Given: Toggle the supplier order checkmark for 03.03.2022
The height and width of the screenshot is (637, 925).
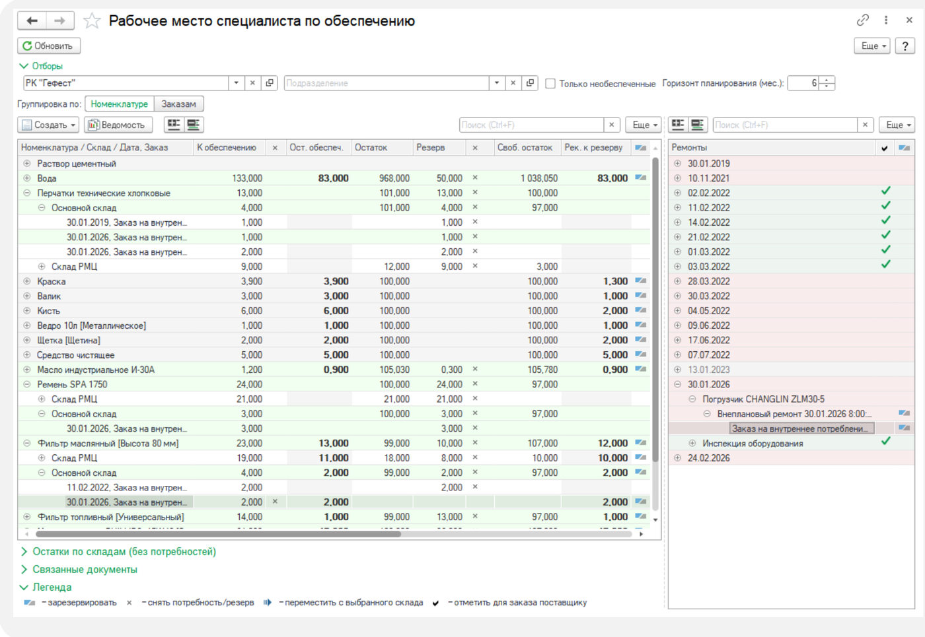Looking at the screenshot, I should point(885,265).
